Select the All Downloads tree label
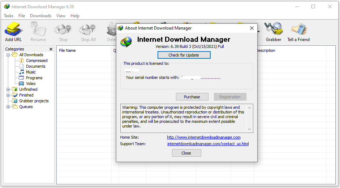 (x=31, y=55)
